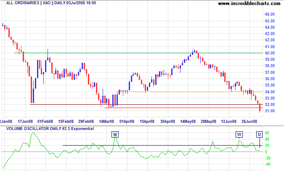Select the green resistance line at 60.00
The height and width of the screenshot is (173, 284).
138,53
